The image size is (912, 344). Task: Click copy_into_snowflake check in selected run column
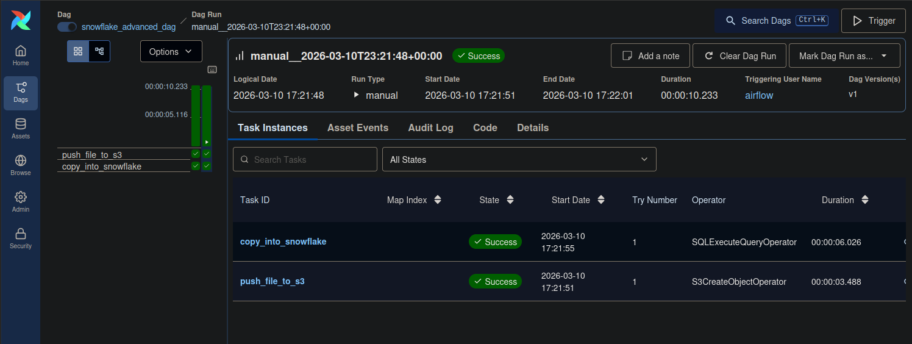(207, 166)
